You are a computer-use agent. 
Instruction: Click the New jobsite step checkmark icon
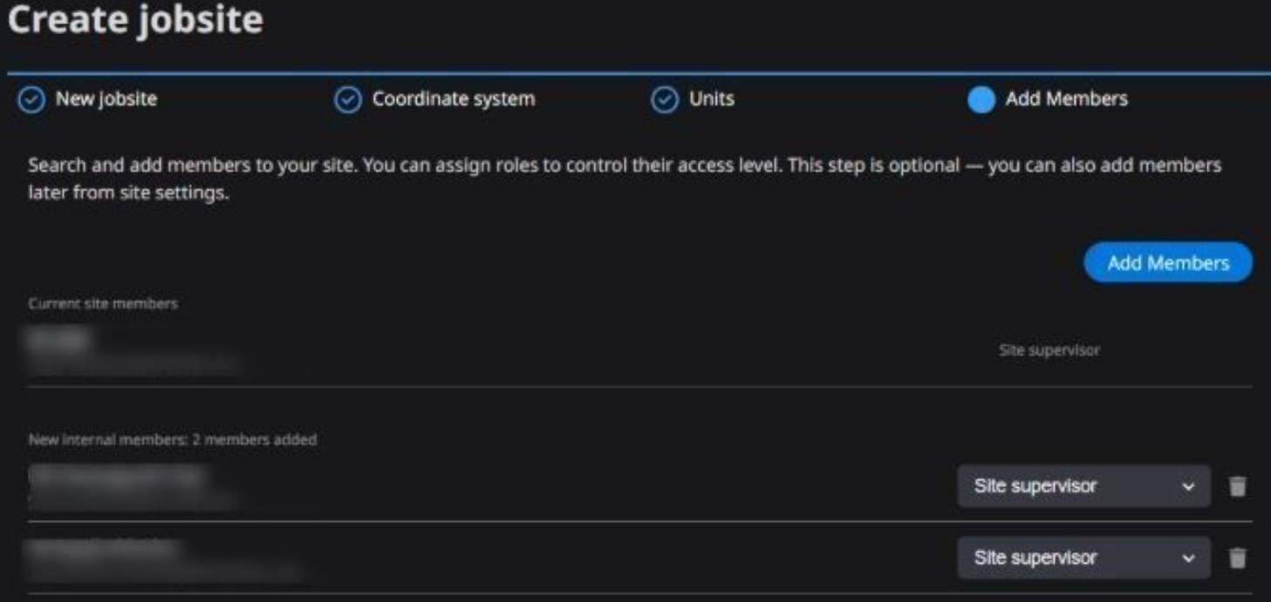tap(31, 100)
